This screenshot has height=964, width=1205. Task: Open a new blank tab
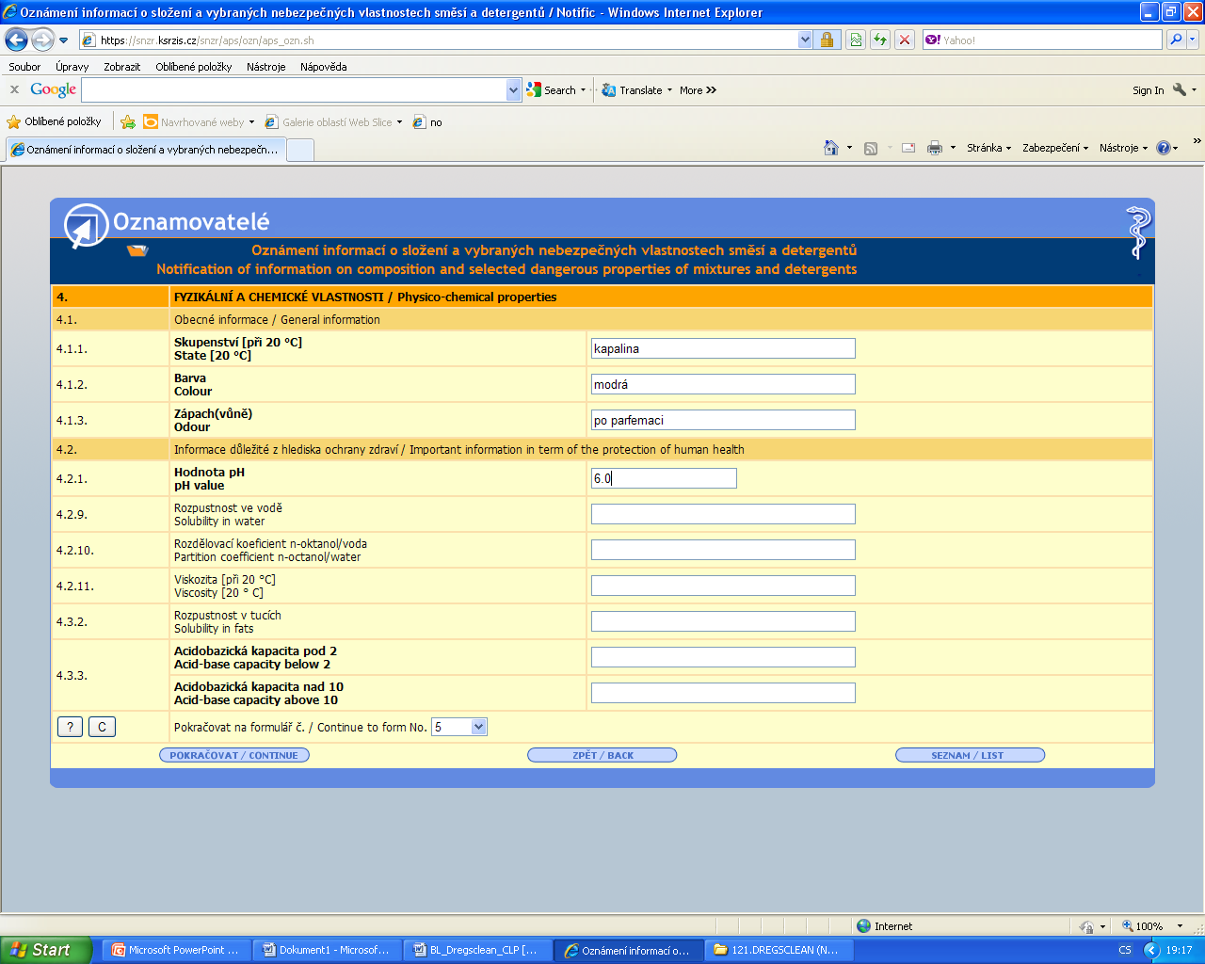coord(300,151)
